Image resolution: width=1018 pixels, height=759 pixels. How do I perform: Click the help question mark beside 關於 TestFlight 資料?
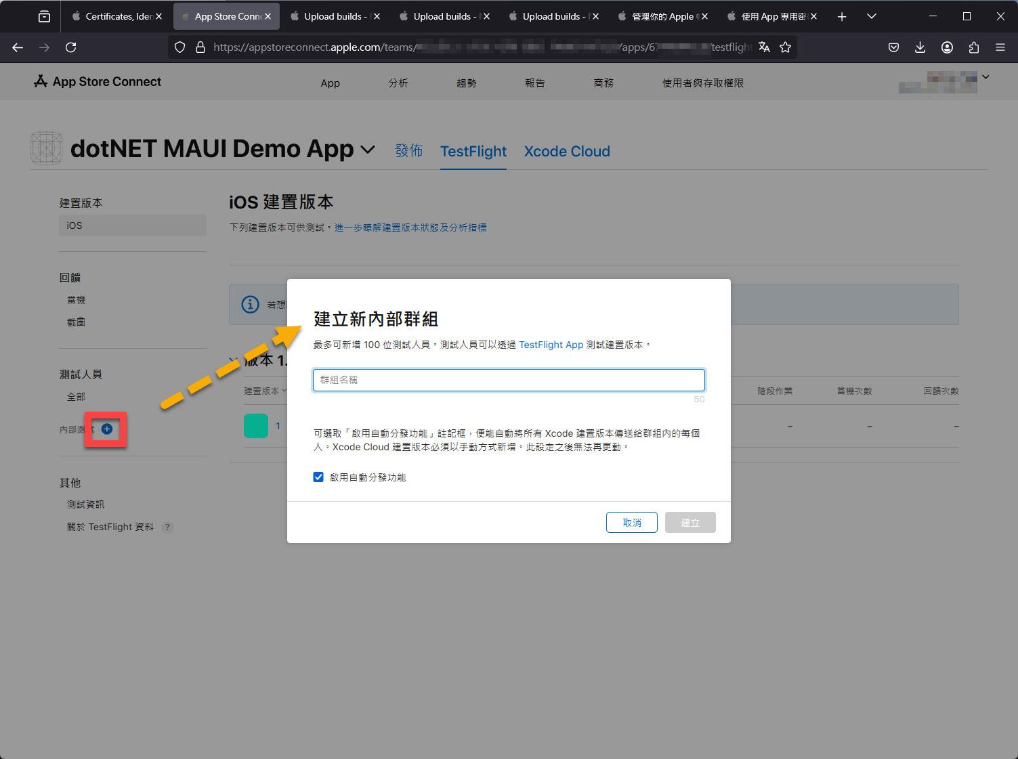167,527
